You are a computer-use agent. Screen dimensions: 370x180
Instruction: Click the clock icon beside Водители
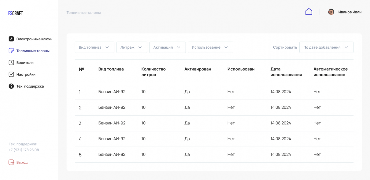(11, 63)
